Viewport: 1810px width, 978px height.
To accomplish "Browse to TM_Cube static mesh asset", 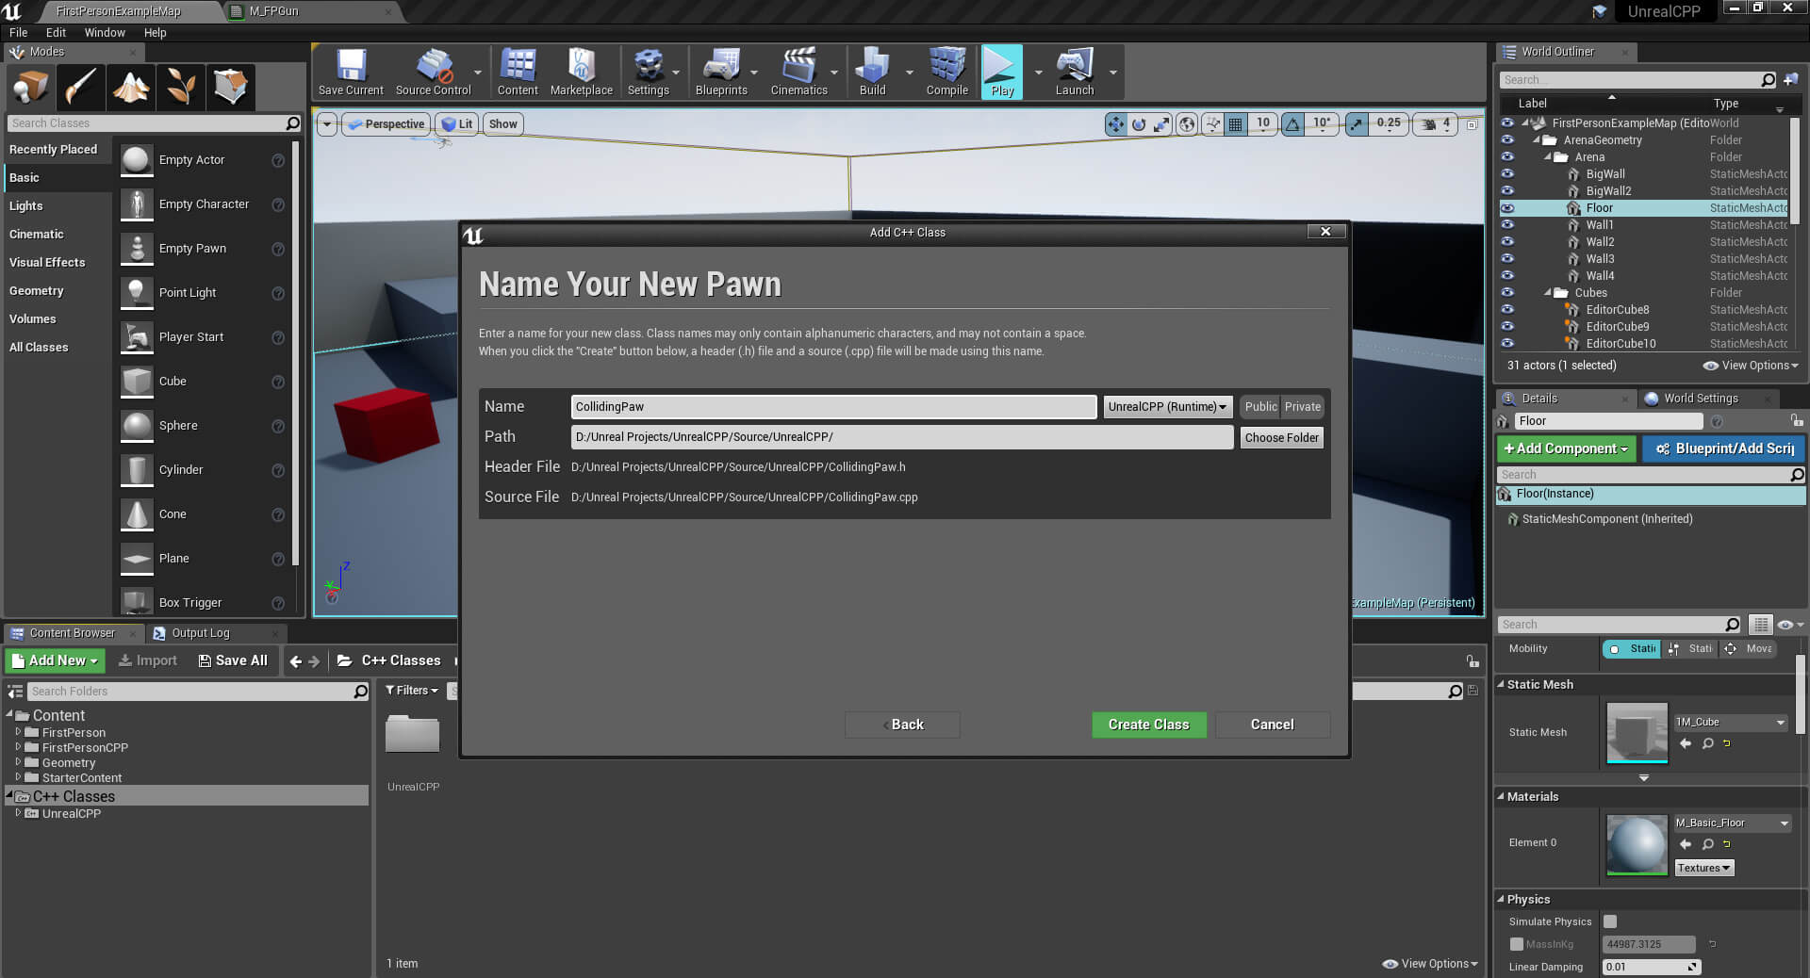I will tap(1707, 743).
